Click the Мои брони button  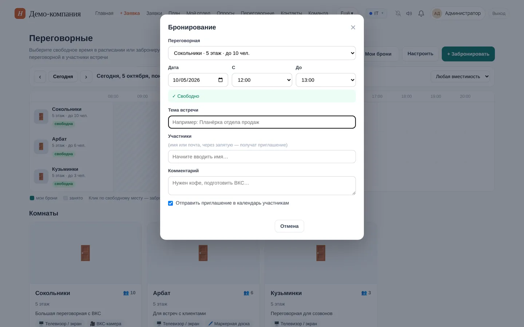click(378, 54)
